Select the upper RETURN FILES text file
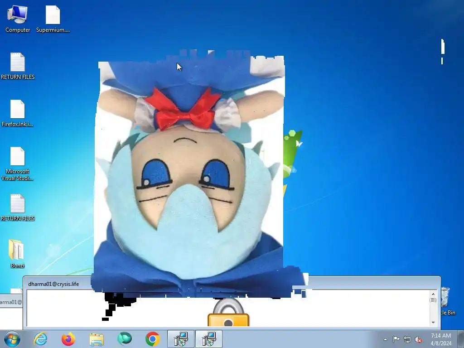The image size is (464, 348). (x=18, y=66)
